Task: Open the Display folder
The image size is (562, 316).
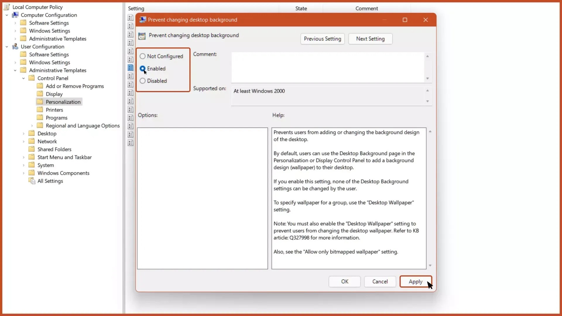Action: pos(54,94)
